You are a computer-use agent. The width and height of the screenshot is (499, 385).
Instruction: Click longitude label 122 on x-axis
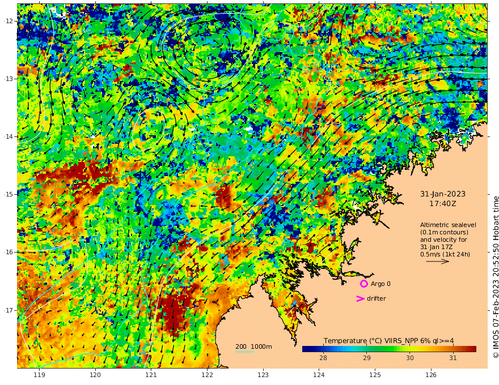click(207, 375)
